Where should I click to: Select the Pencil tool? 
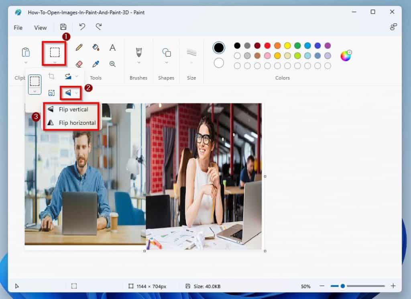pyautogui.click(x=79, y=47)
